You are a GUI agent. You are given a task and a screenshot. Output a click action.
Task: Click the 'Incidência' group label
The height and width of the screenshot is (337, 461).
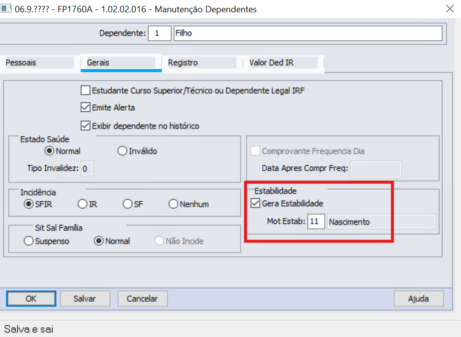pos(38,192)
